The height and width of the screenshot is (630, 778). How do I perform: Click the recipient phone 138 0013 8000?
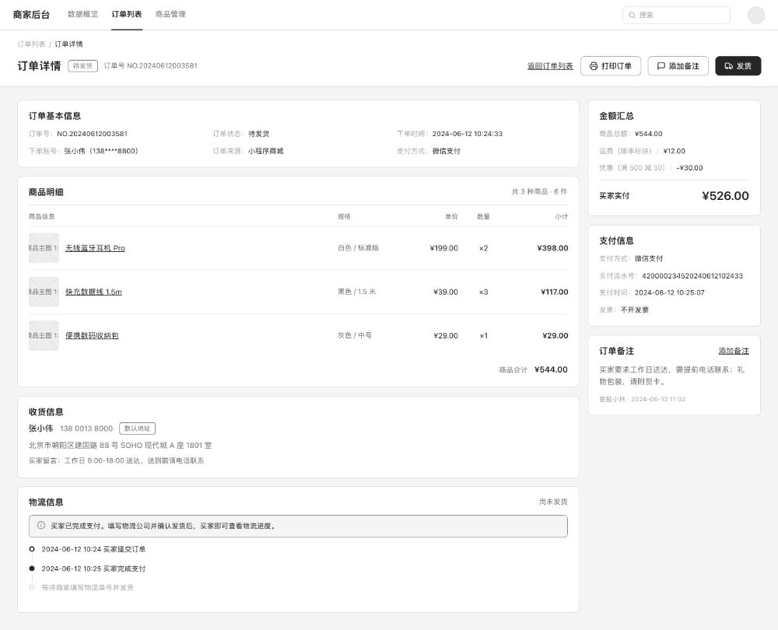86,429
